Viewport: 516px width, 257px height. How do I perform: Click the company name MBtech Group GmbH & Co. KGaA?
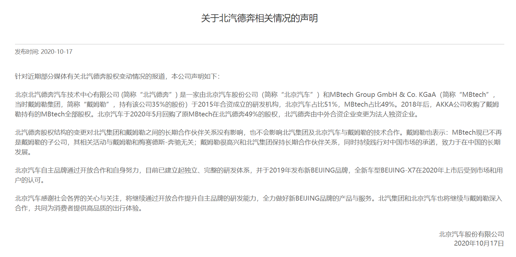click(383, 95)
